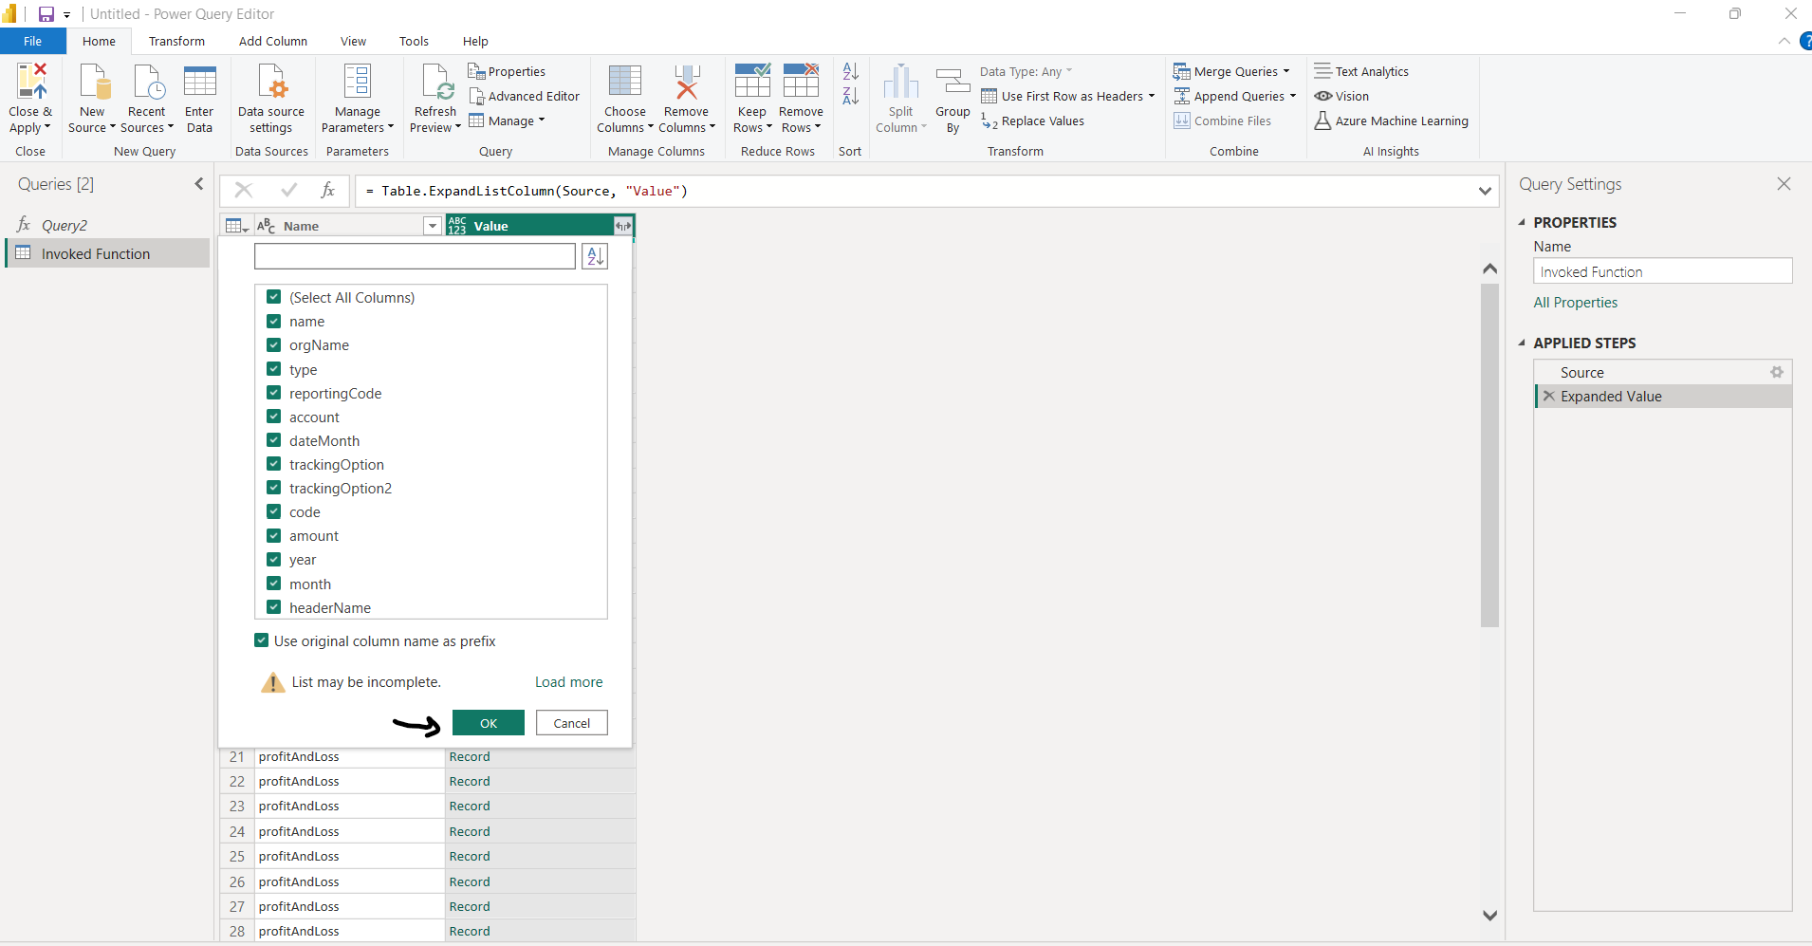
Task: Click the Refresh Preview icon
Action: 436,83
